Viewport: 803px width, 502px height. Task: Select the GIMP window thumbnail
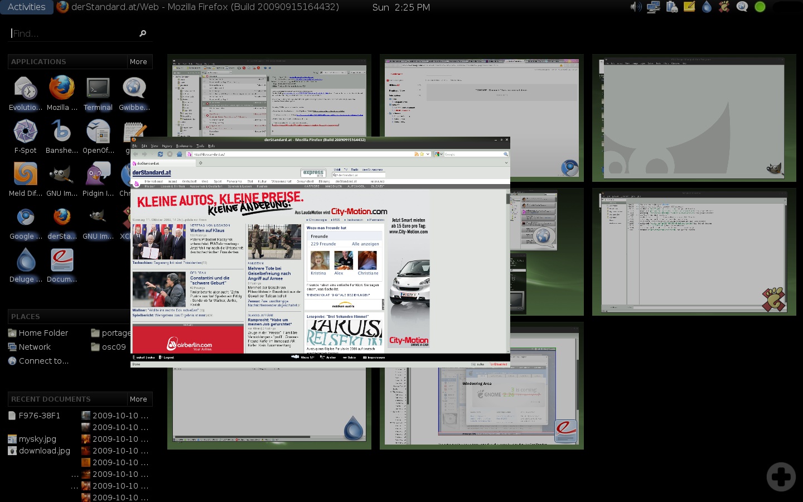pyautogui.click(x=694, y=118)
